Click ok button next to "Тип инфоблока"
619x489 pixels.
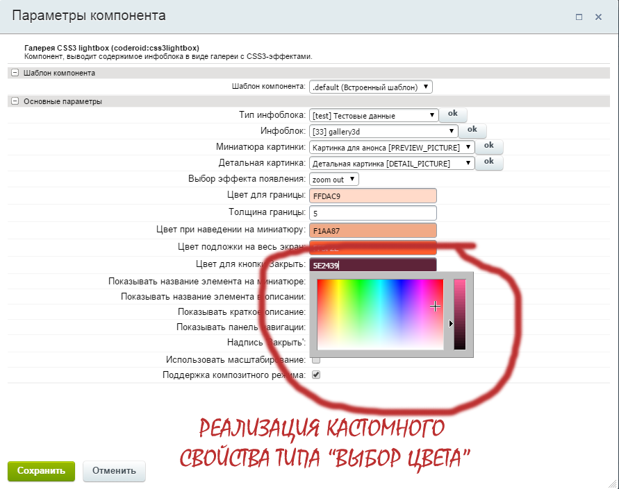(453, 114)
